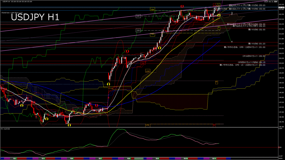Click the YDC label box
The image size is (285, 160).
point(138,16)
